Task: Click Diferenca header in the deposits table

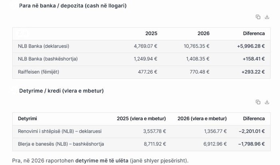Action: [254, 34]
